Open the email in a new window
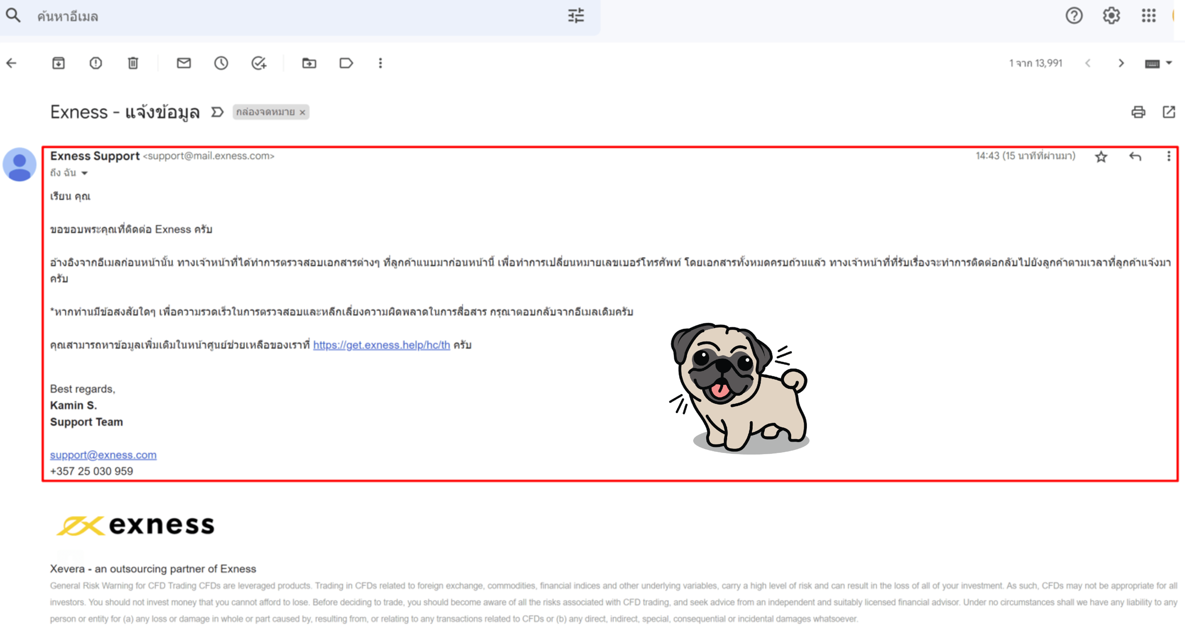 [1169, 112]
